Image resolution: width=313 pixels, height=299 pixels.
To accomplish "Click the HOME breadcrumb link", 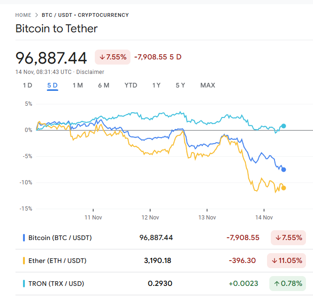I will tap(23, 15).
